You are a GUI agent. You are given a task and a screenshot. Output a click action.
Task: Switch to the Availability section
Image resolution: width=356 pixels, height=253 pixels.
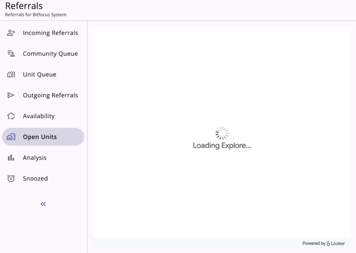43,116
